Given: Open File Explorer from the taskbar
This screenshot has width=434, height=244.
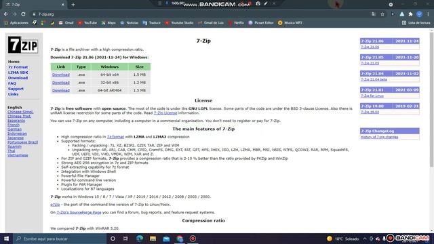Looking at the screenshot, I should (x=153, y=239).
